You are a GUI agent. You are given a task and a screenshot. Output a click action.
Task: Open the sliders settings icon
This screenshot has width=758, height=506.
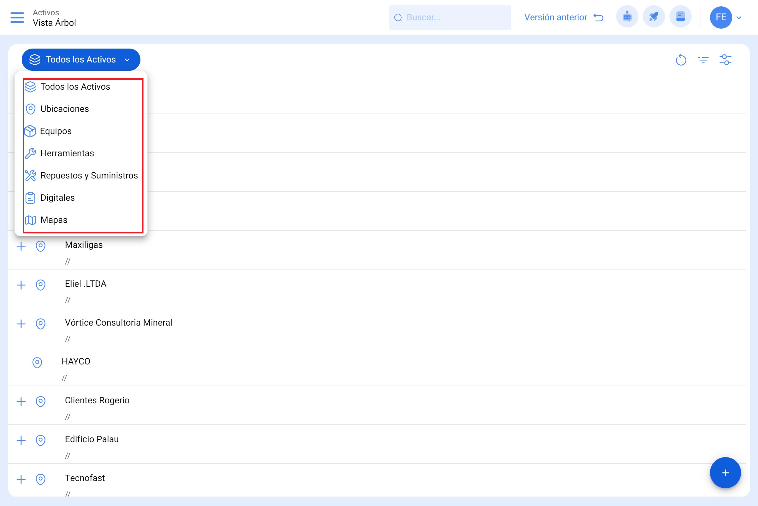tap(726, 60)
